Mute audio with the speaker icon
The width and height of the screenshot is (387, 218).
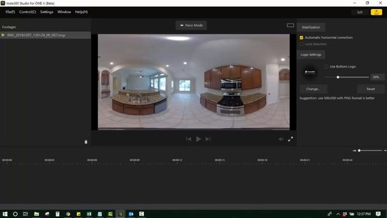coord(281,139)
